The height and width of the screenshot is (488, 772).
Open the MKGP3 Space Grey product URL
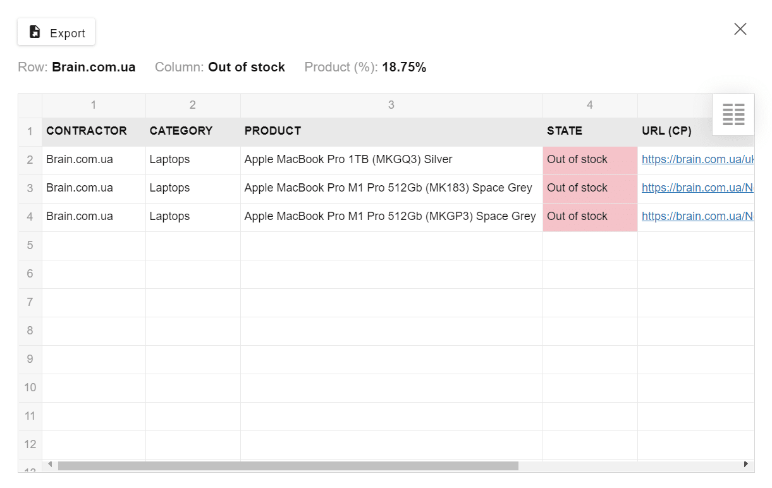pyautogui.click(x=697, y=216)
